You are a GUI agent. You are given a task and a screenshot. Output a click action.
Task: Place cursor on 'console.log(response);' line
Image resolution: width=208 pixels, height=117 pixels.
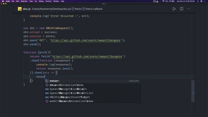click(54, 65)
